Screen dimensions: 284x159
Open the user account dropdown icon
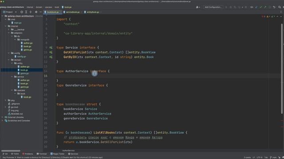point(198,7)
